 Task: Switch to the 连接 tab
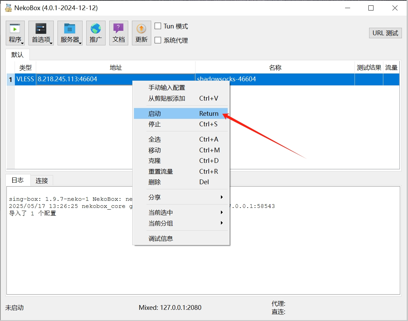click(42, 181)
